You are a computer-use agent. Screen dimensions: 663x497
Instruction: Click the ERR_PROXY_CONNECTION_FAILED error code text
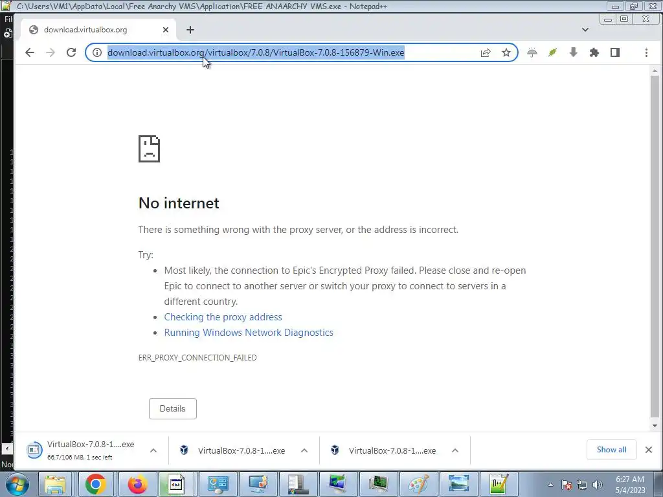tap(197, 357)
